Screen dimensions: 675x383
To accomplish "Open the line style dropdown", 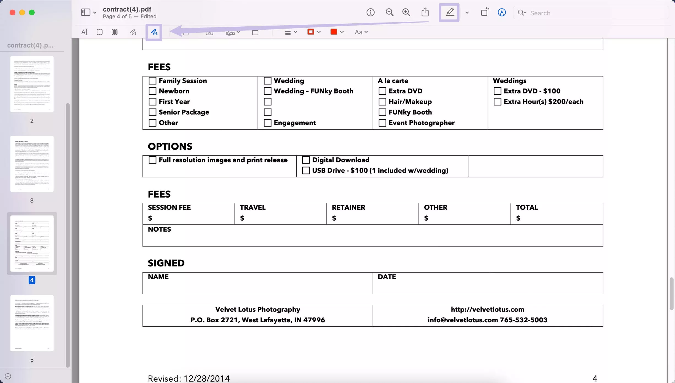I will point(291,32).
